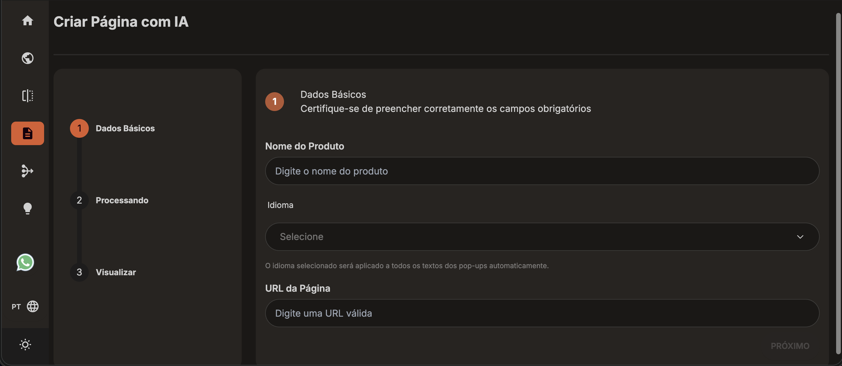Click the lightbulb ideas icon

point(27,209)
